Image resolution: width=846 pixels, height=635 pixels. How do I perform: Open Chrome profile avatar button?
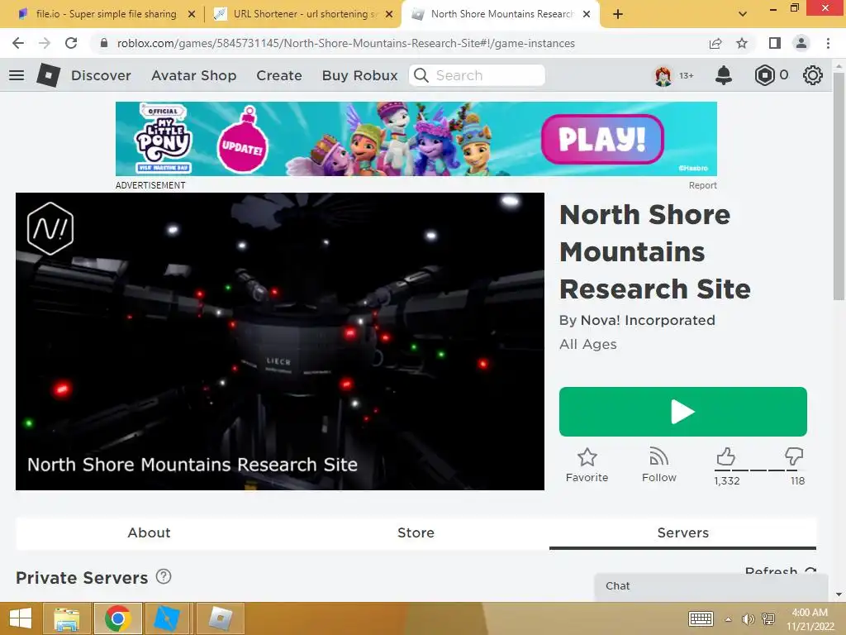[801, 43]
